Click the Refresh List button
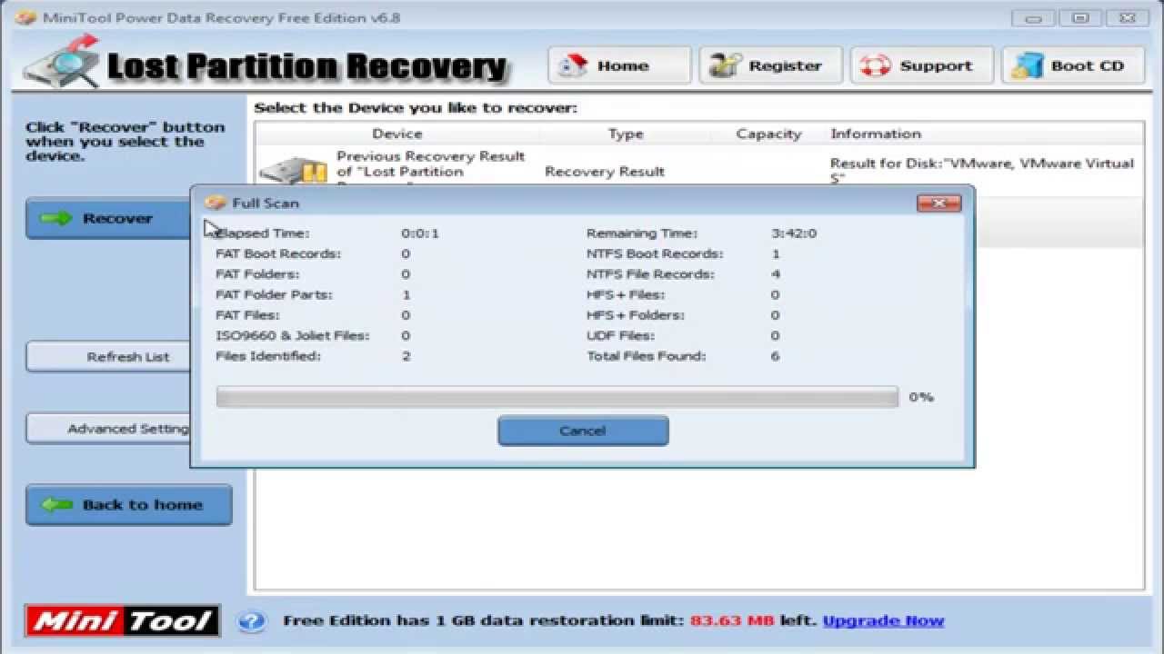Image resolution: width=1164 pixels, height=654 pixels. [109, 357]
